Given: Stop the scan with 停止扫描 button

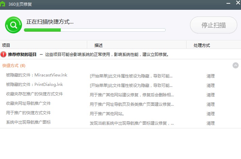Looking at the screenshot, I should coord(213,25).
